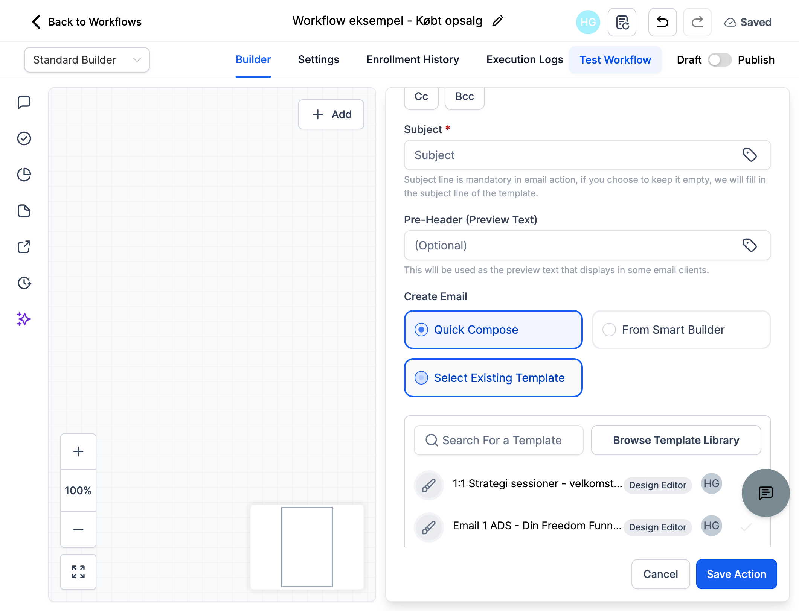Focus the Pre-Header (Optional) input field
Viewport: 799px width, 611px height.
click(x=587, y=245)
